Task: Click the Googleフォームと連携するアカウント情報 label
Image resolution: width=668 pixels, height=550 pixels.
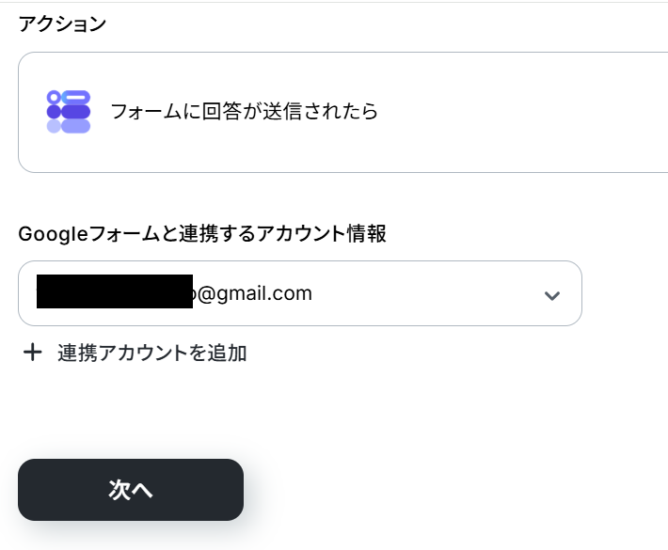Action: tap(202, 234)
